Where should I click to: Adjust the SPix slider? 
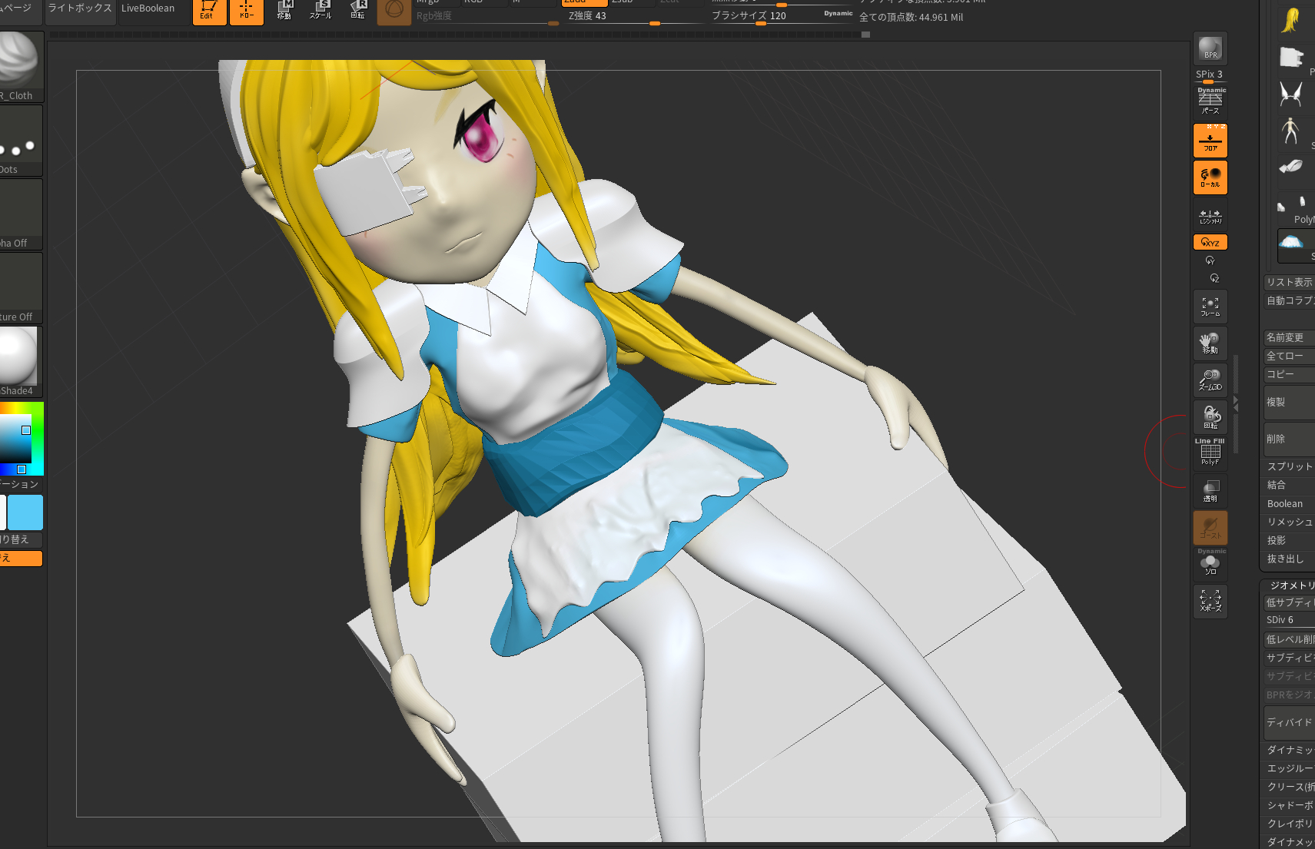click(1210, 75)
